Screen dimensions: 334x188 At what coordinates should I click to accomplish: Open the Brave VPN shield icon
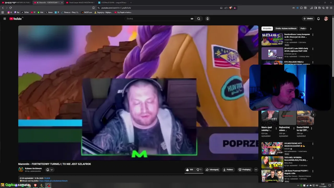(327, 8)
